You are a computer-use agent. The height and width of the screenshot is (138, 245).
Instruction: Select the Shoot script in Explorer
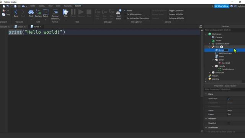[x=221, y=56]
